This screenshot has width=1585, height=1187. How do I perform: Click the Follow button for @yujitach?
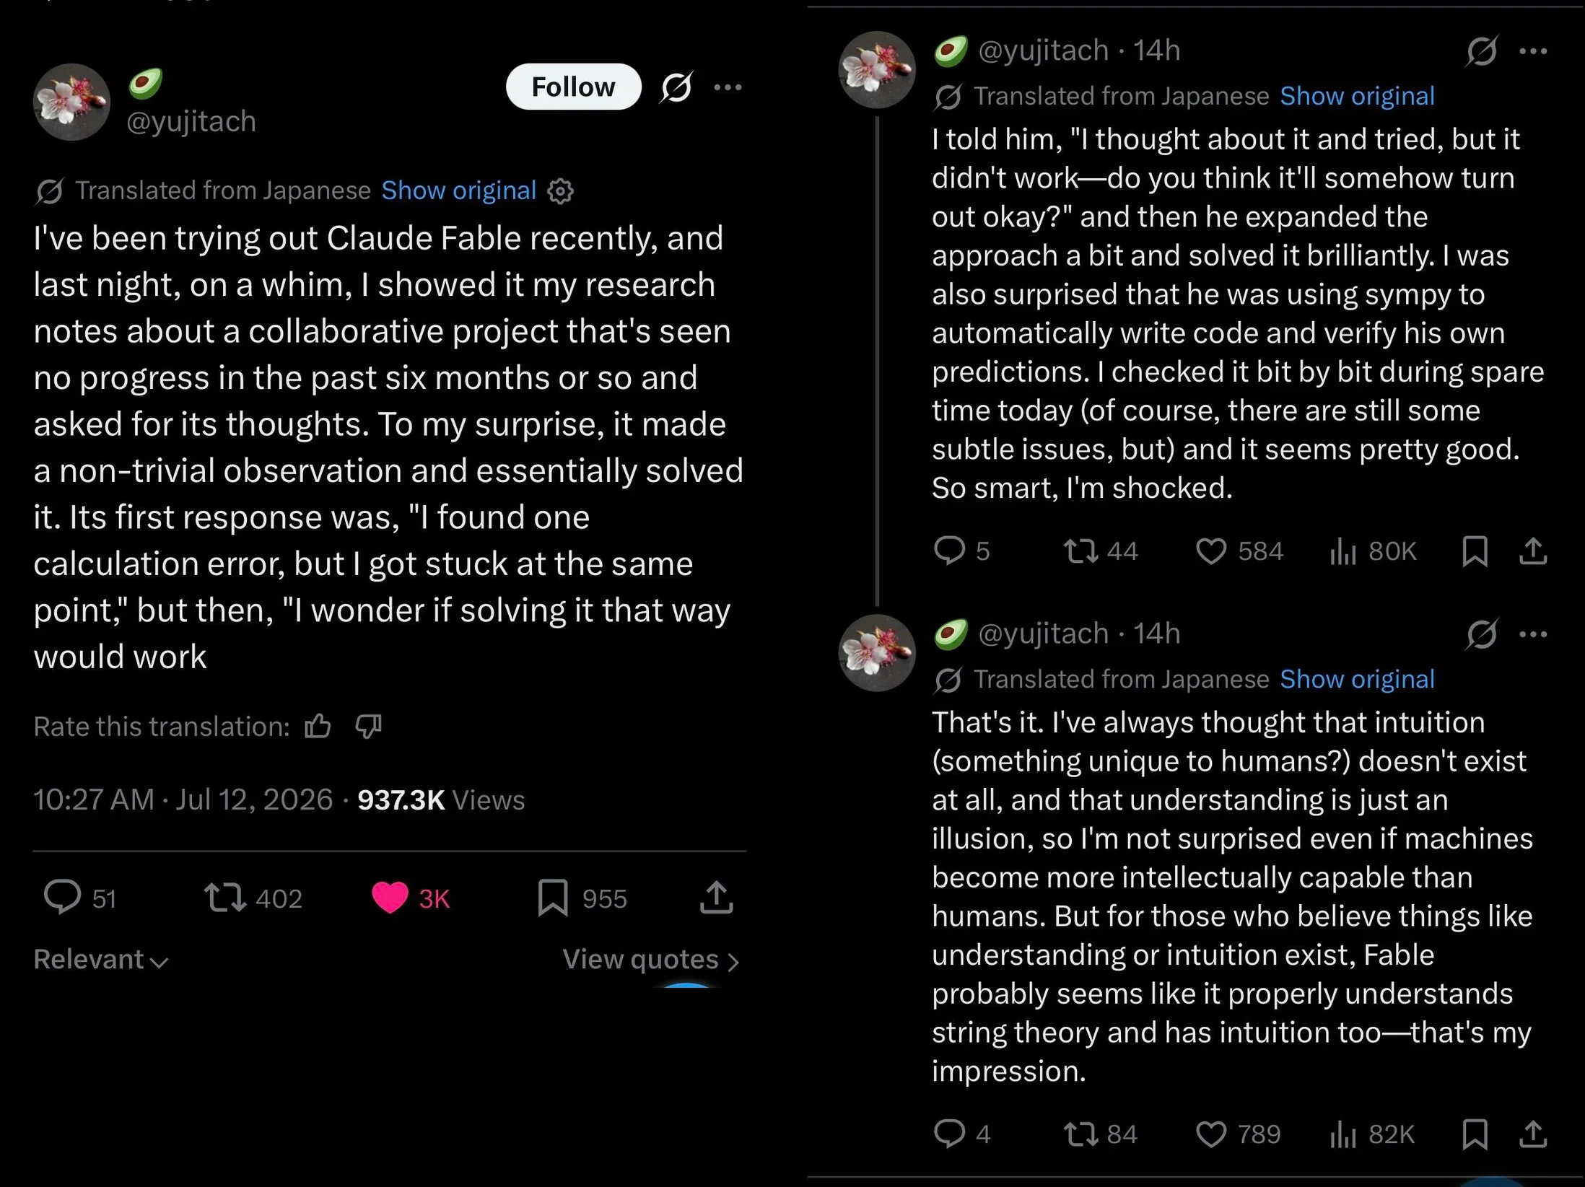point(573,87)
